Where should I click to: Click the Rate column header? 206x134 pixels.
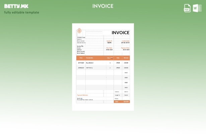click(x=118, y=58)
